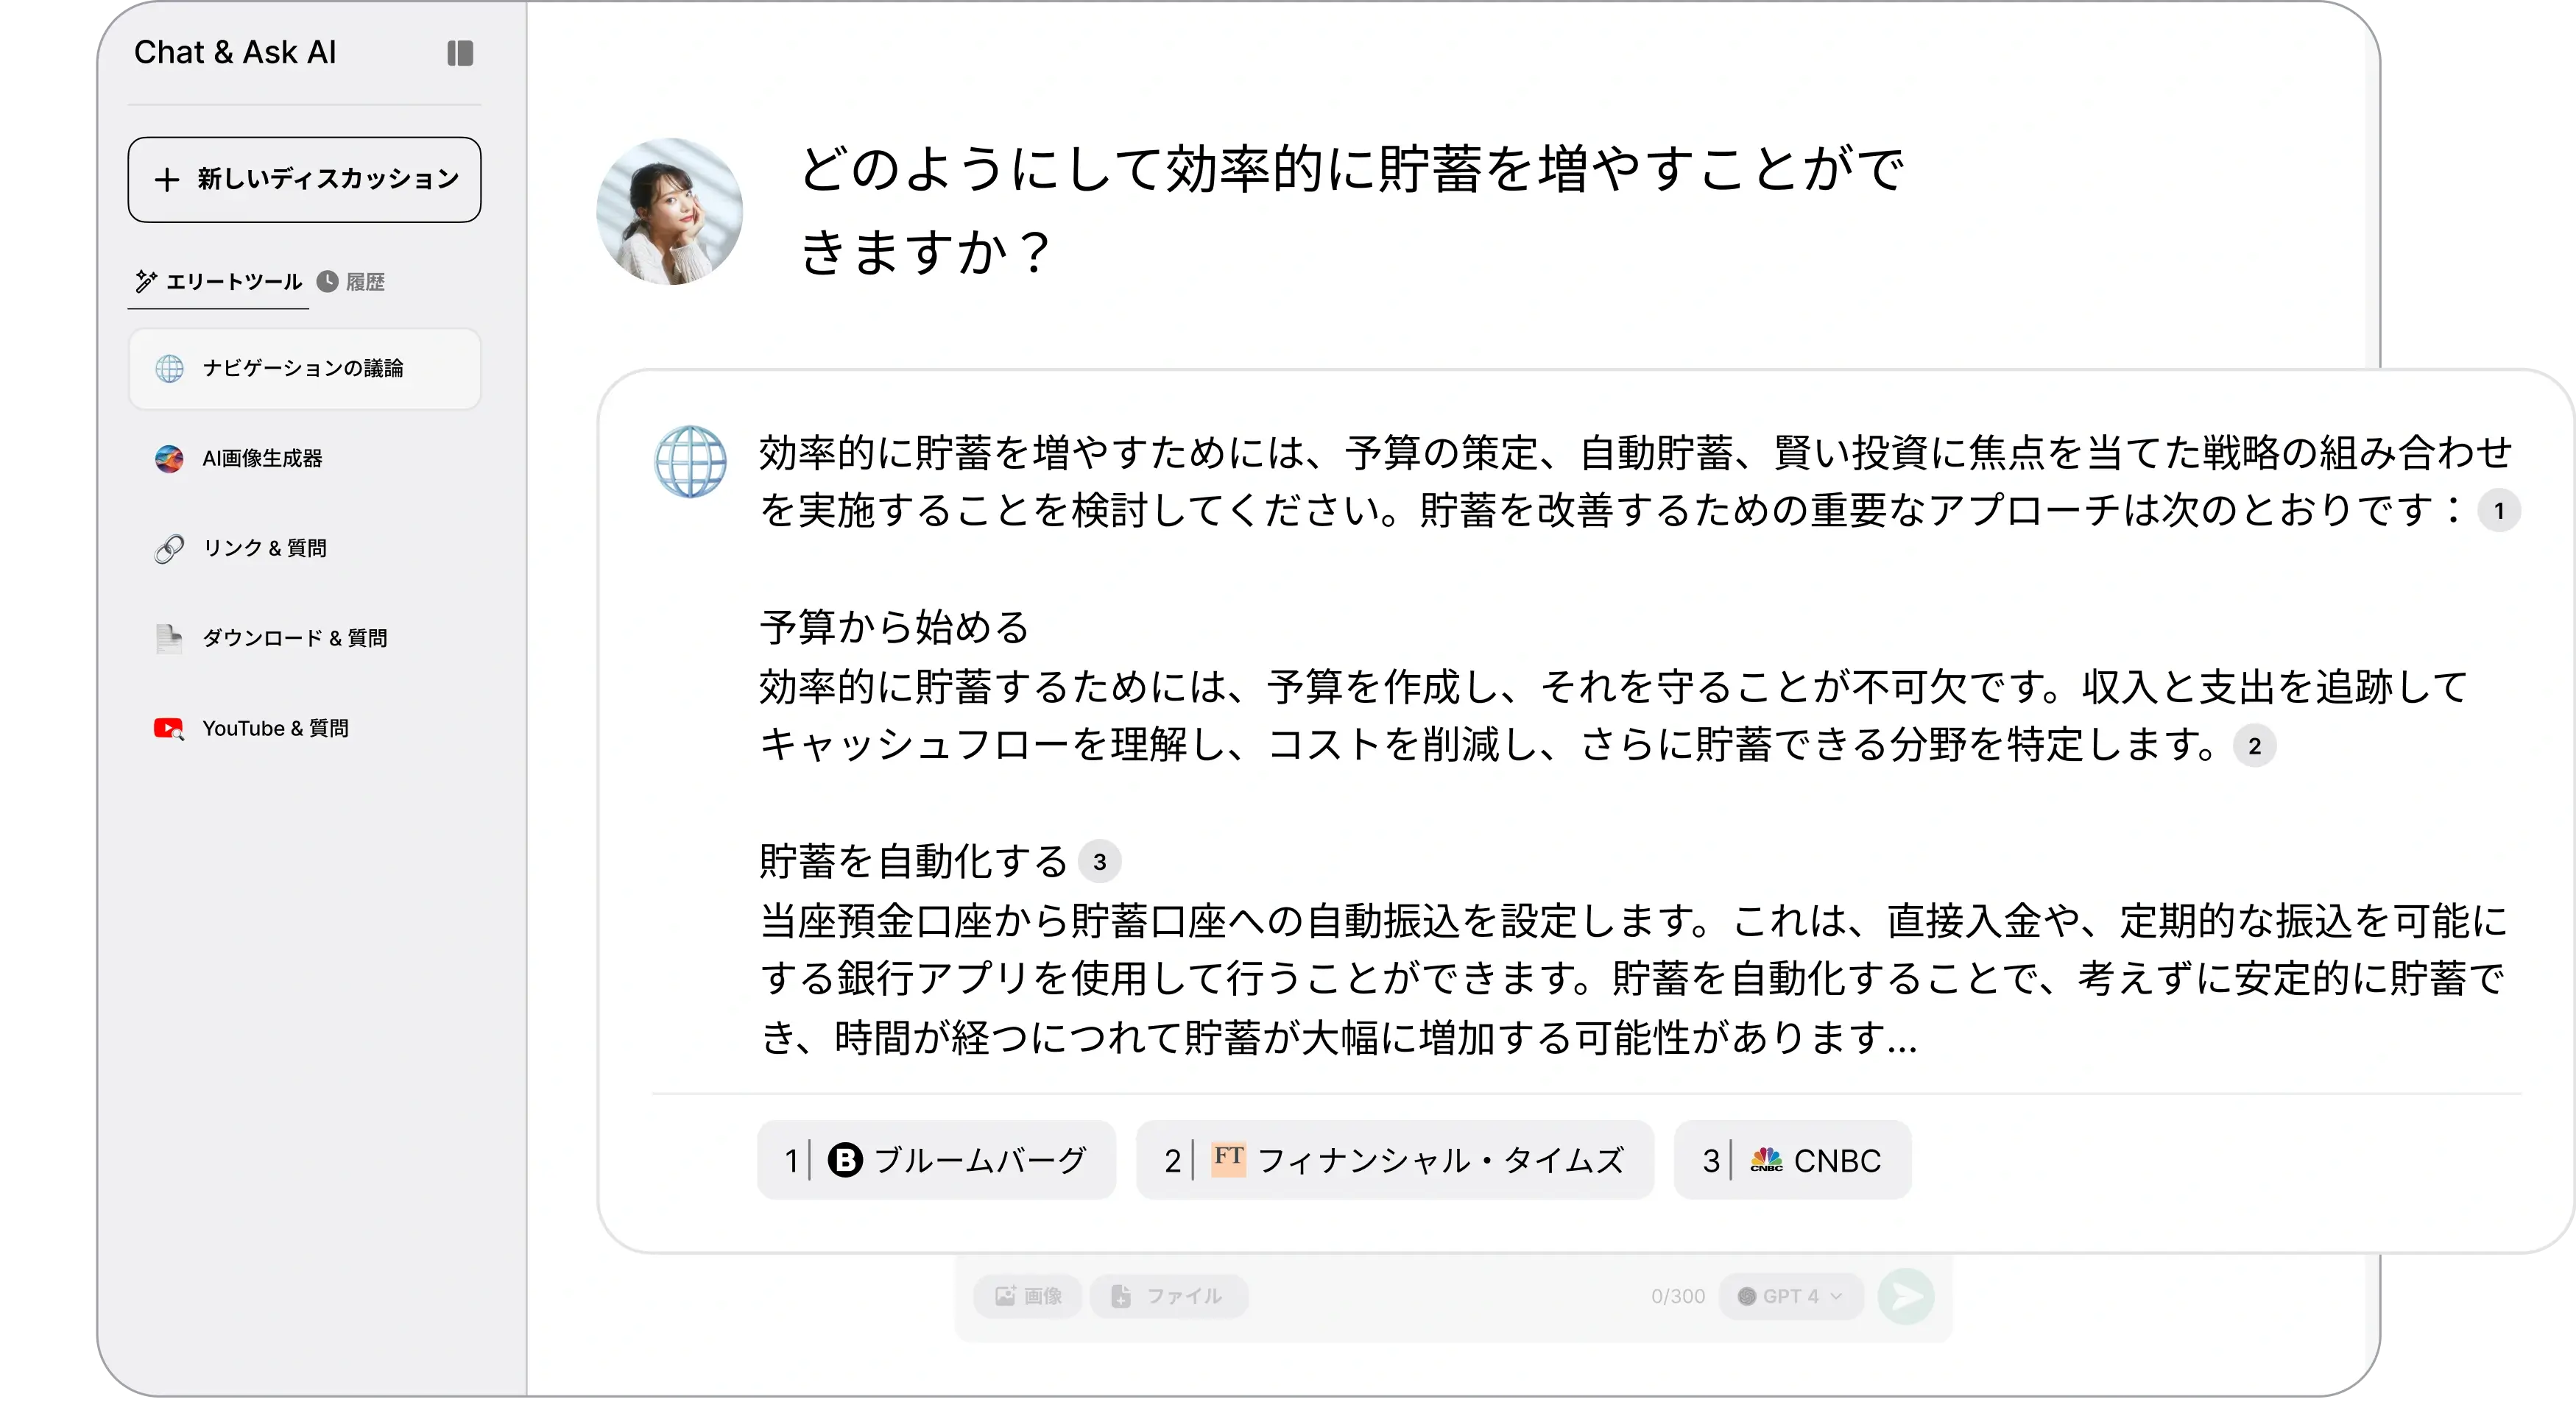Attach an image with 画像 button

pyautogui.click(x=1028, y=1296)
